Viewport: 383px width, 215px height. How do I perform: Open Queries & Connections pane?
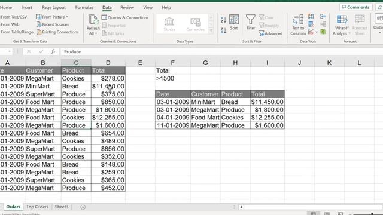(x=125, y=17)
